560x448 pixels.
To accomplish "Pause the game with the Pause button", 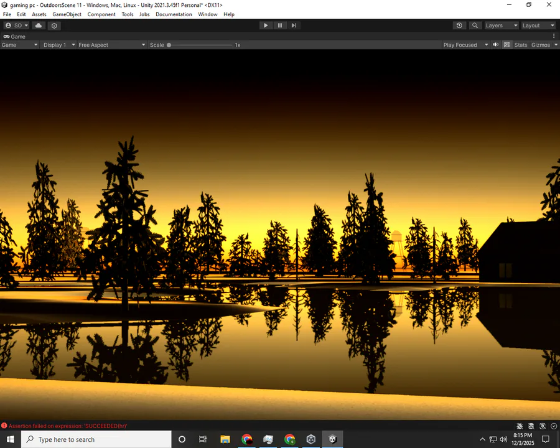I will pyautogui.click(x=280, y=26).
